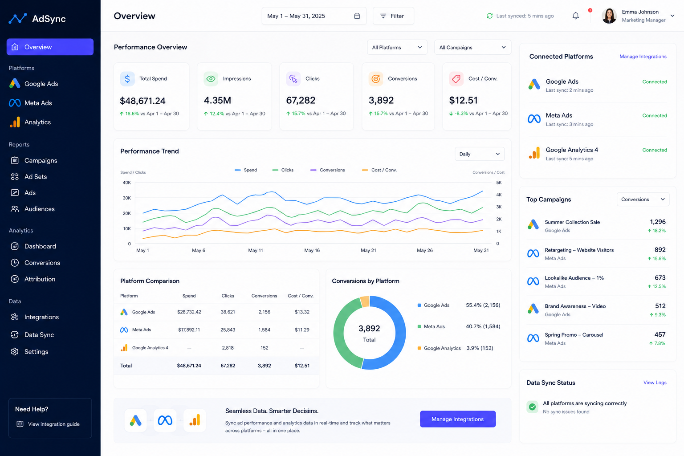
Task: Click Google Analytics 4 icon in Connected Platforms
Action: point(534,153)
